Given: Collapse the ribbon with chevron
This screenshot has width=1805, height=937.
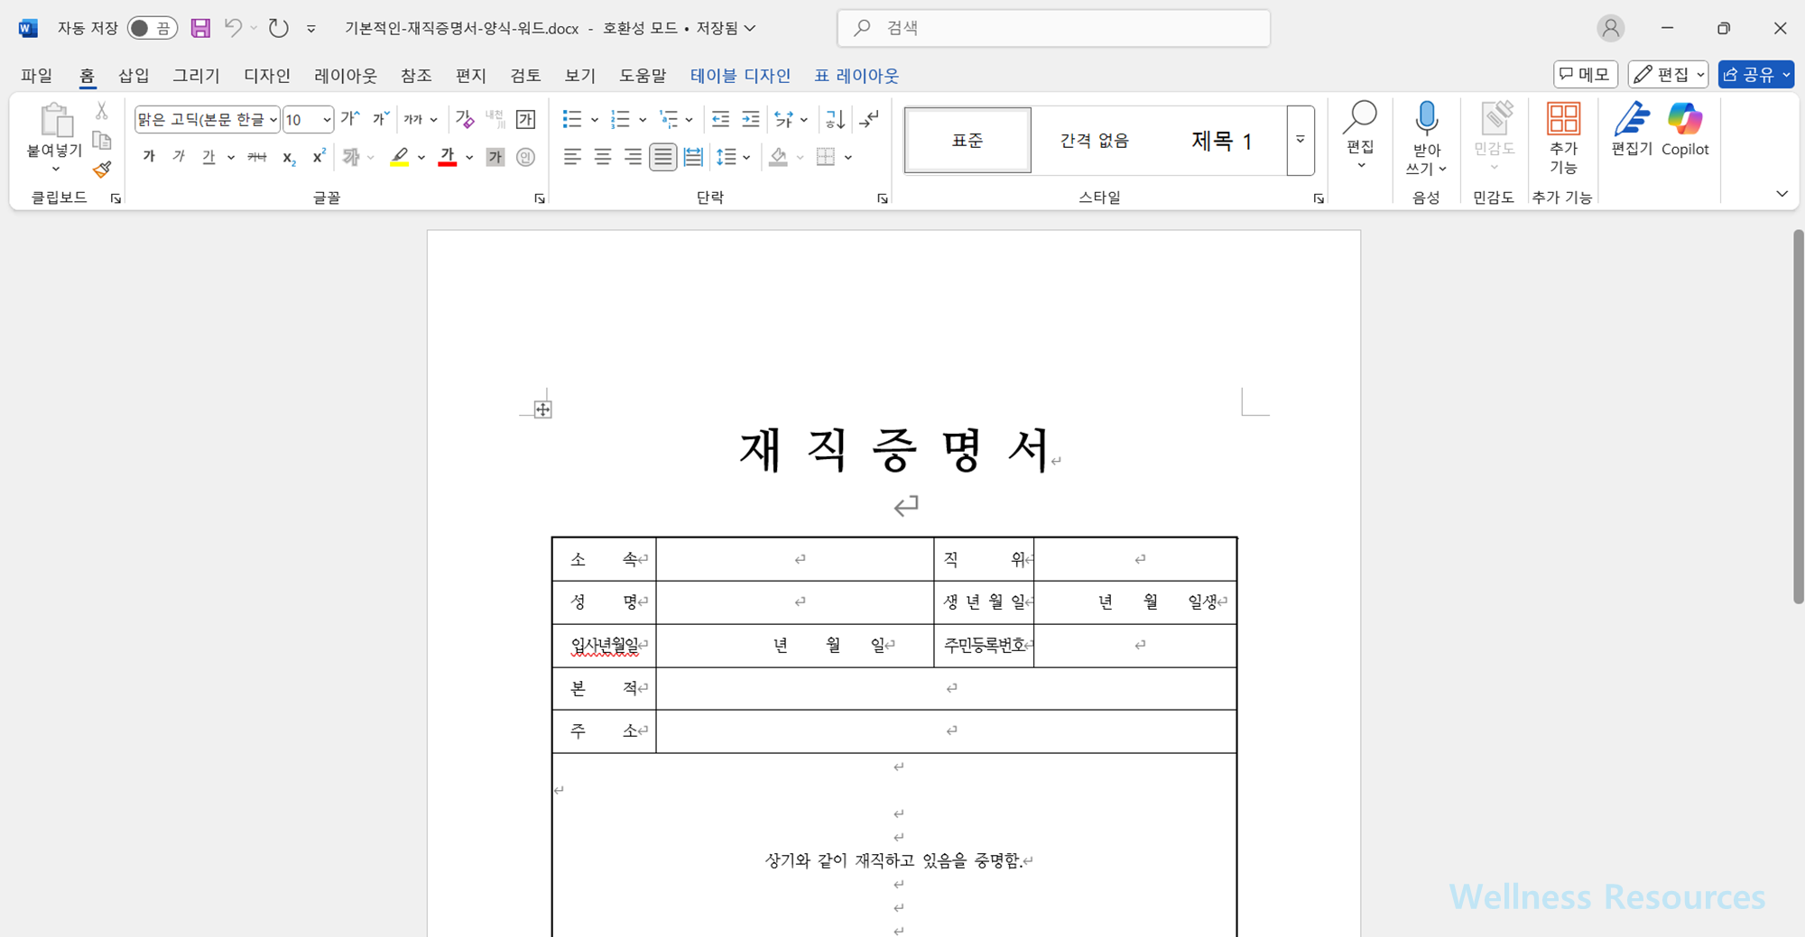Looking at the screenshot, I should (1782, 194).
